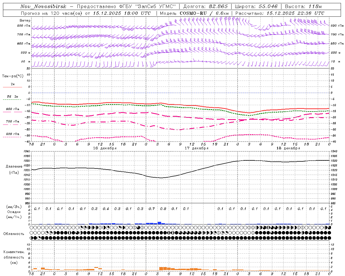This screenshot has width=345, height=276.
Task: Click the Nov_Novosibirsk station title
Action: (43, 7)
